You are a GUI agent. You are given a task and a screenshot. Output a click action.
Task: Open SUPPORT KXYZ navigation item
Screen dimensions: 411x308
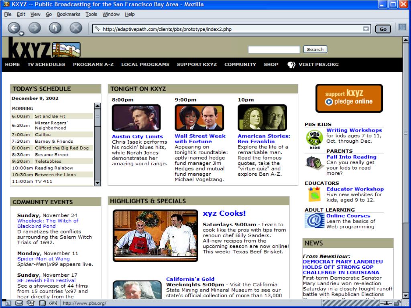(197, 65)
